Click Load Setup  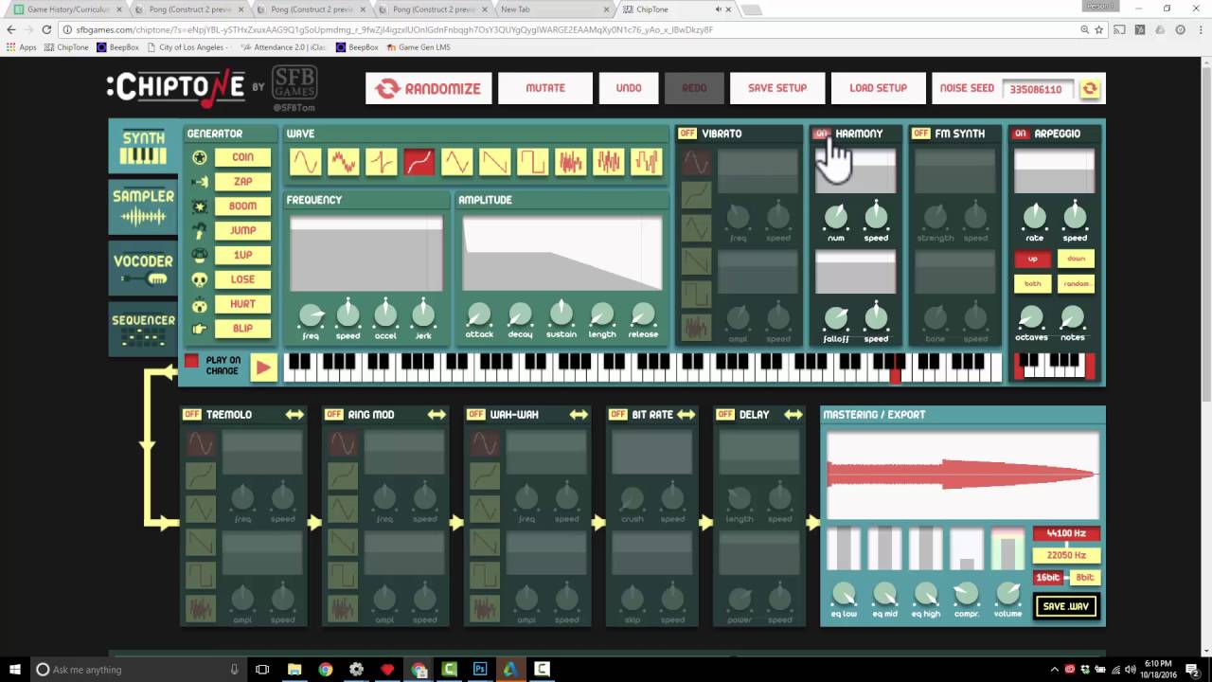[x=878, y=88]
